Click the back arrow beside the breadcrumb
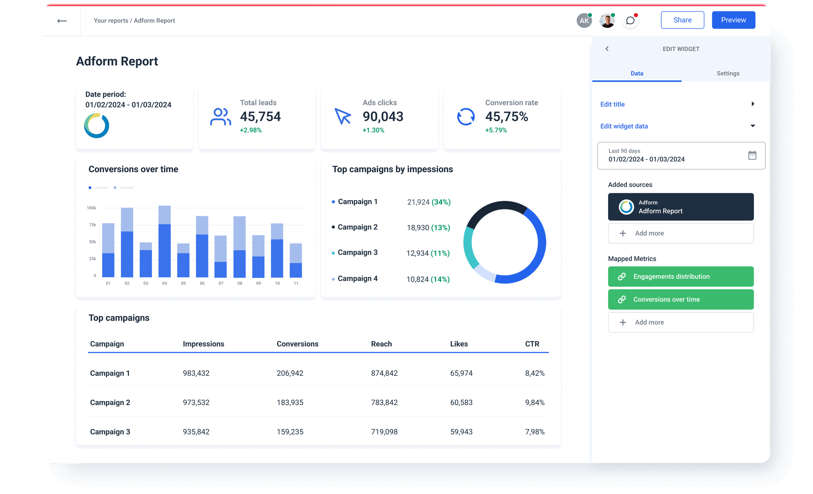The height and width of the screenshot is (494, 813). click(62, 20)
